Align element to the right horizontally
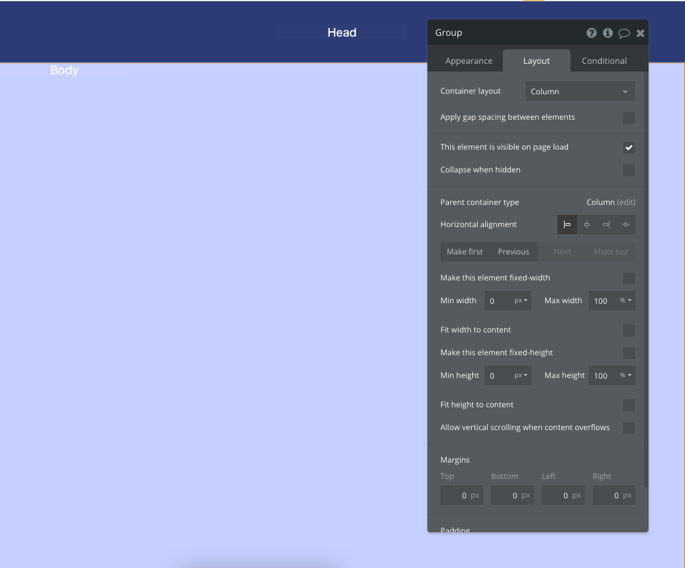This screenshot has height=568, width=685. [606, 224]
